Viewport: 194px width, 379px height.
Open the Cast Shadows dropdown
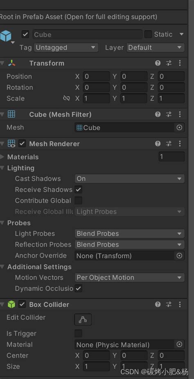[130, 179]
